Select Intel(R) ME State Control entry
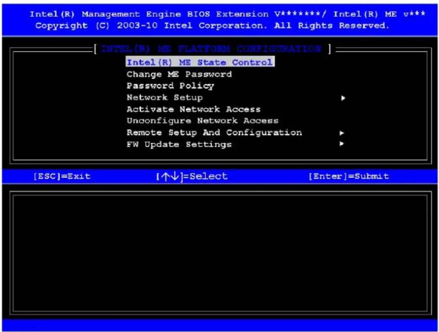 click(200, 62)
